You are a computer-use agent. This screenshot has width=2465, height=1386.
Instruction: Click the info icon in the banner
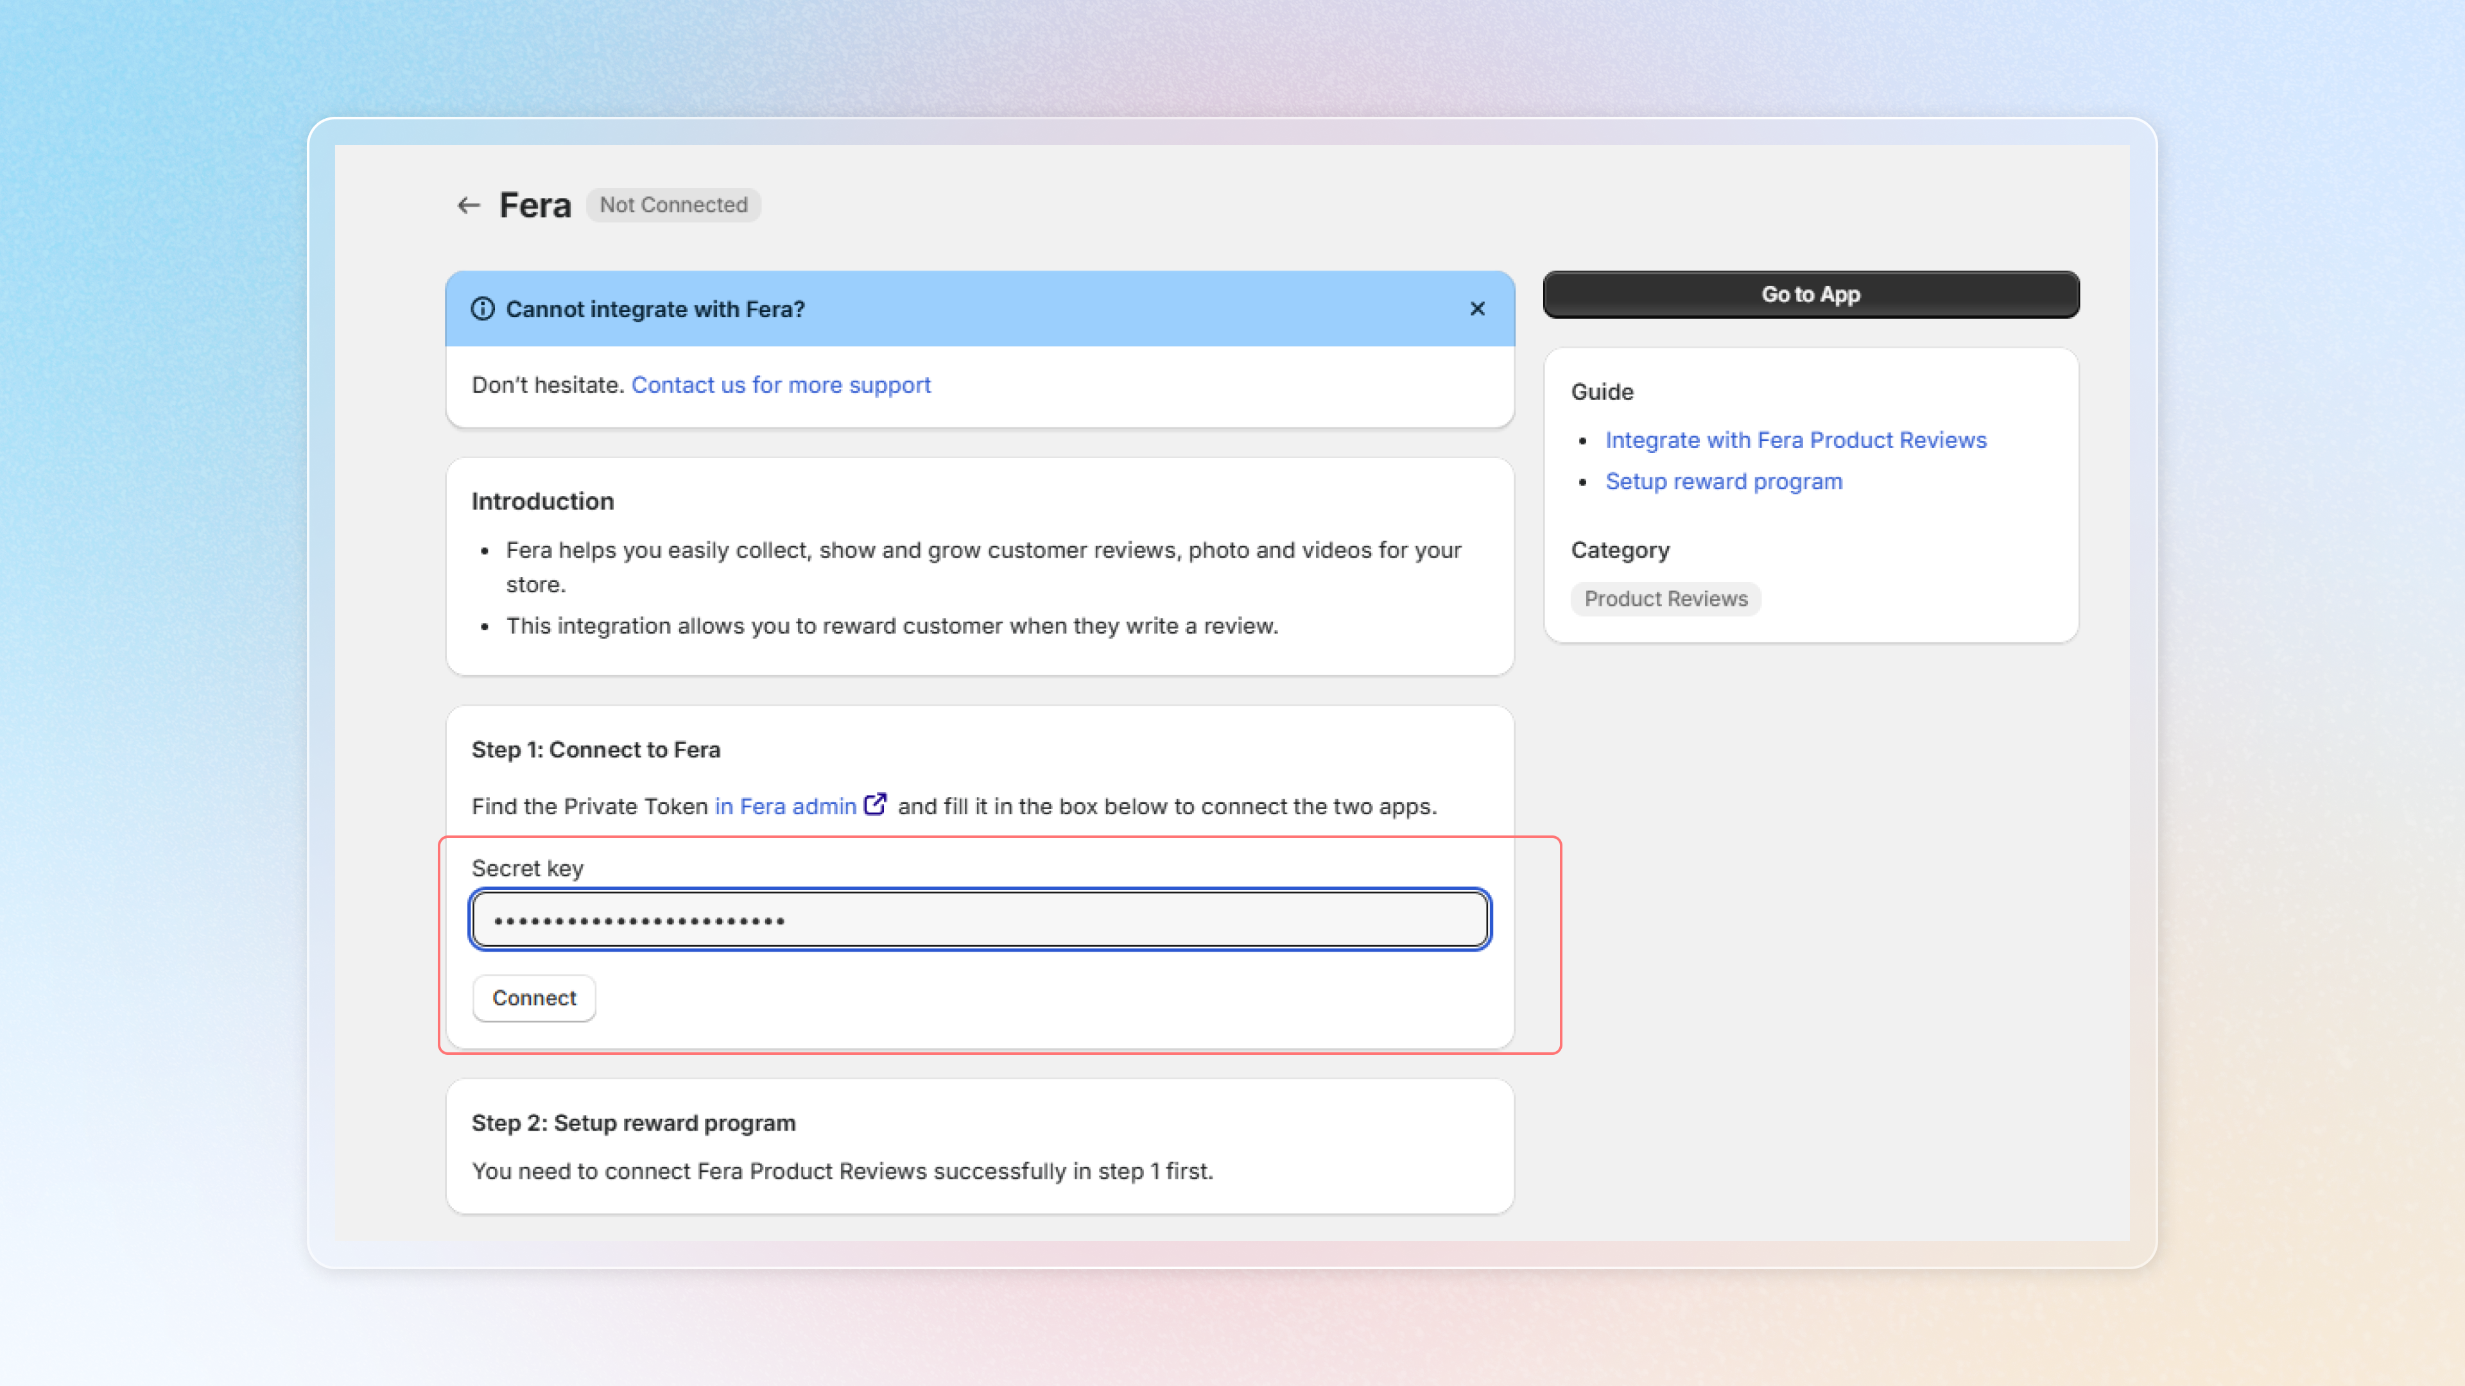tap(483, 309)
